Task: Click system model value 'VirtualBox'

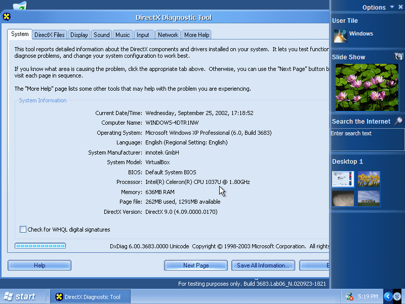Action: pyautogui.click(x=157, y=162)
